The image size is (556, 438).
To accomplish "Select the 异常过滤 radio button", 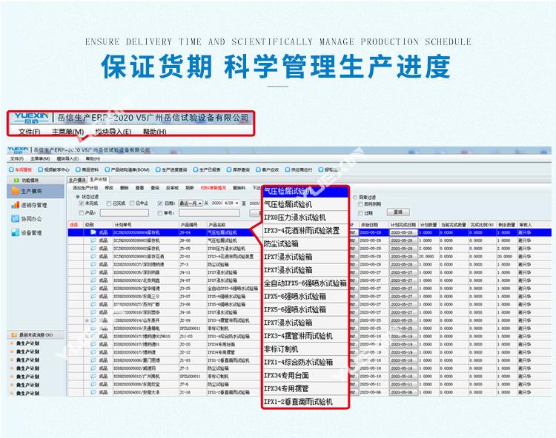I will (355, 197).
